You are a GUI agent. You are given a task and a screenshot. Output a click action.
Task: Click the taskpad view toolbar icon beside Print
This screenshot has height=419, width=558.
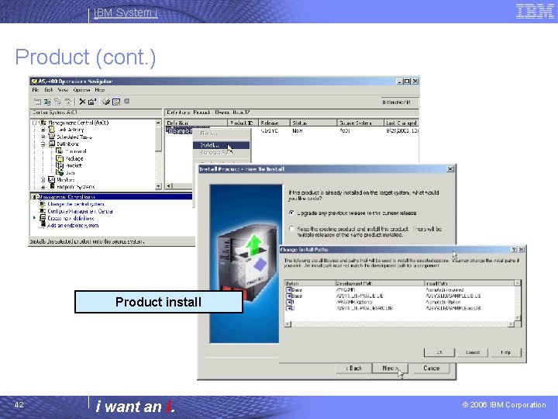(x=116, y=102)
